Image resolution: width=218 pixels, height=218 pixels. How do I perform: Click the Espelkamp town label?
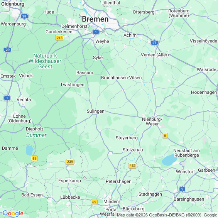pos(69,181)
